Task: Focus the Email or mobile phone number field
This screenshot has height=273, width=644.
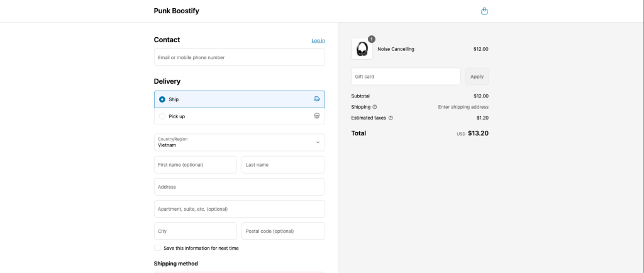Action: 240,57
